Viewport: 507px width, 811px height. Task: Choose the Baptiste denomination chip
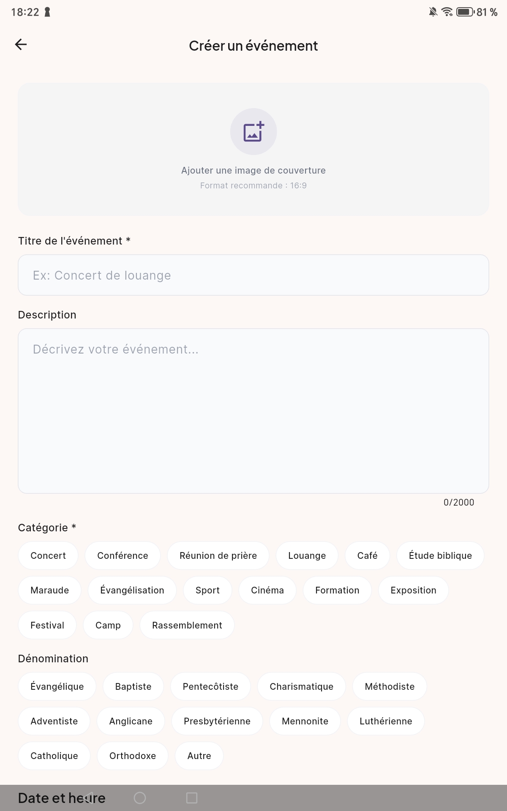click(133, 686)
